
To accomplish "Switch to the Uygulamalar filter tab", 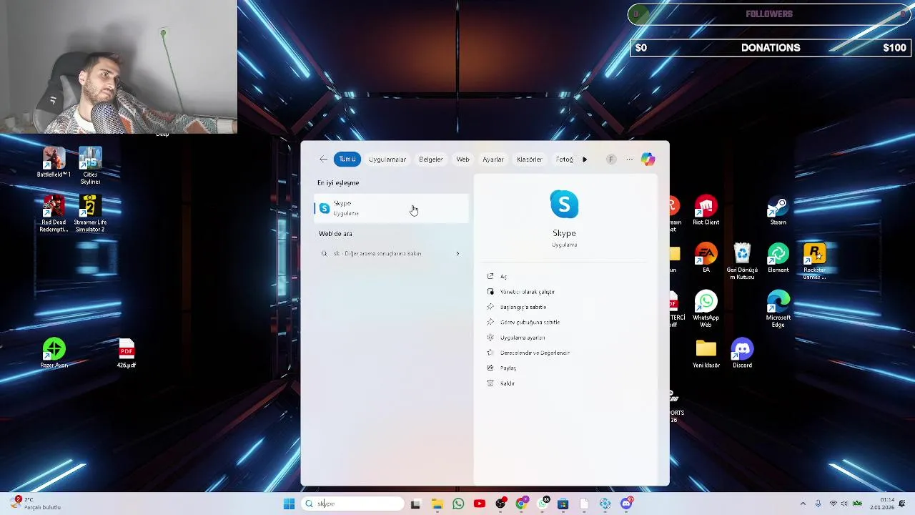I will click(387, 160).
